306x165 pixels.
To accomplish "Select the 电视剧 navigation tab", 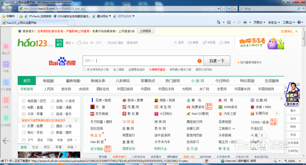I will click(48, 81).
